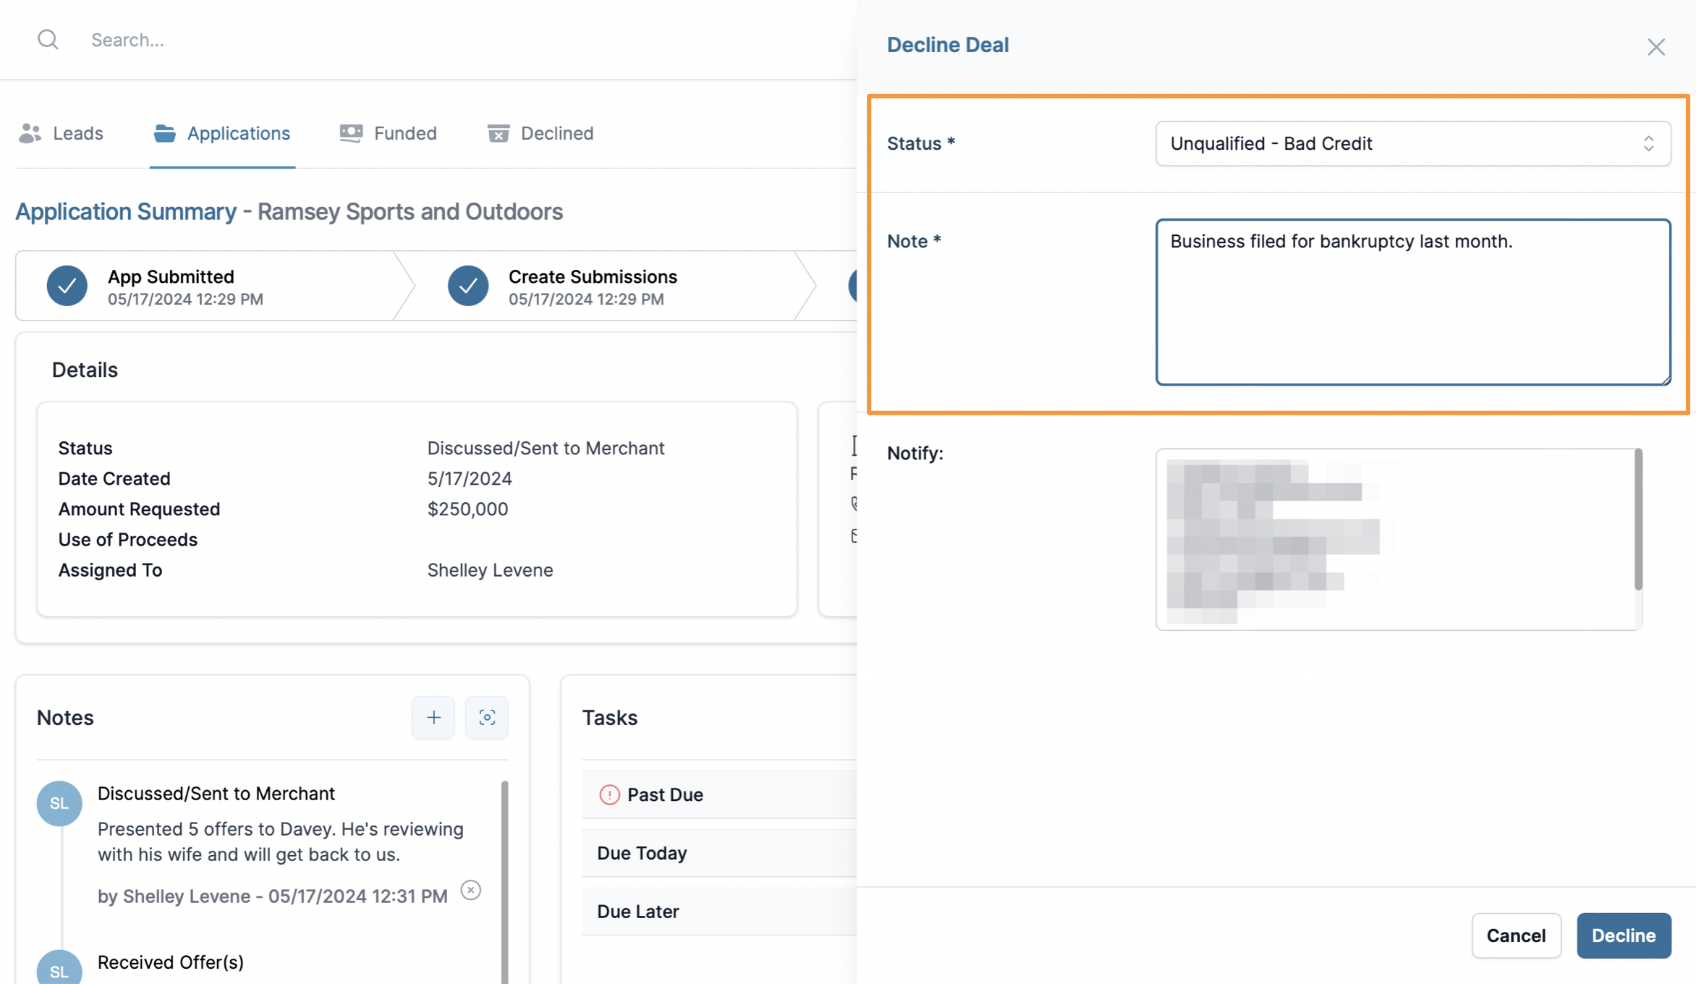Expand the Due Today task group
1696x984 pixels.
[x=642, y=853]
